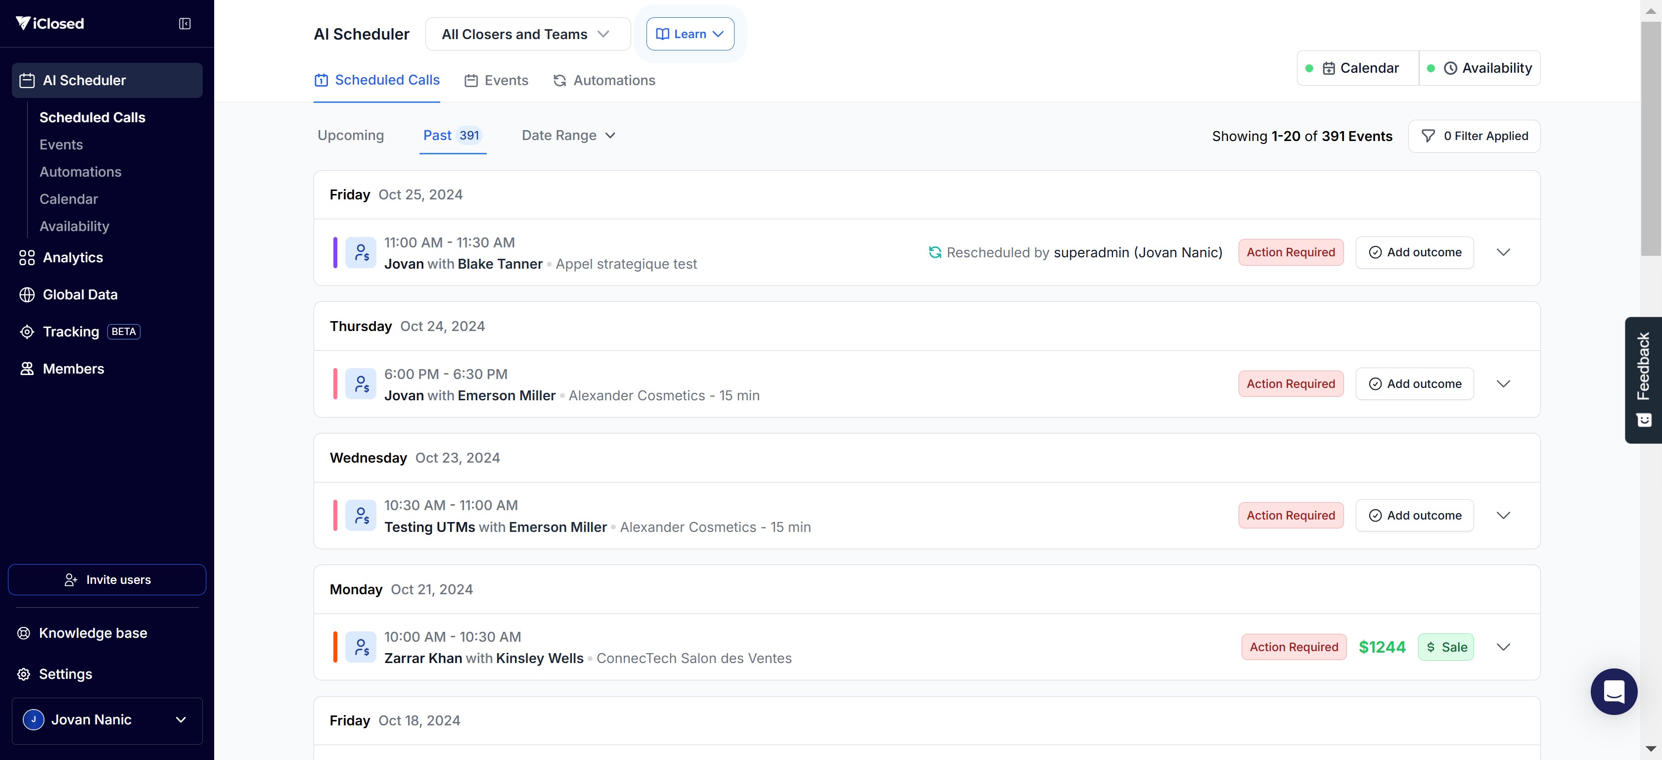Switch to the Upcoming tab
The image size is (1662, 760).
click(x=350, y=136)
